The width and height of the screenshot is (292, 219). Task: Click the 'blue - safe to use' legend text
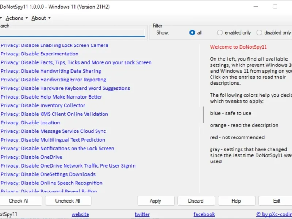231,113
